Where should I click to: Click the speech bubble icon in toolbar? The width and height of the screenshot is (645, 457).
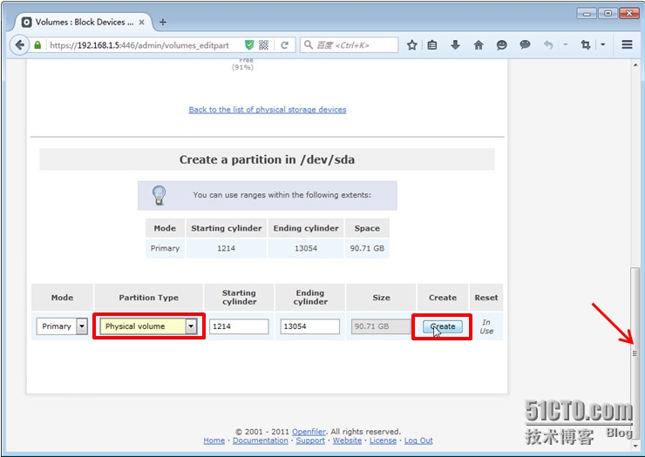click(525, 44)
